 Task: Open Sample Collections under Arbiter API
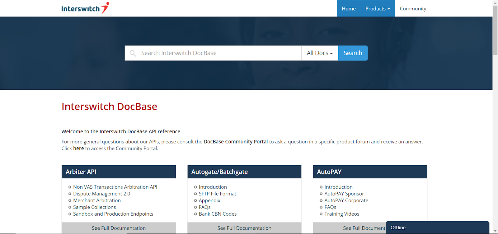[94, 207]
